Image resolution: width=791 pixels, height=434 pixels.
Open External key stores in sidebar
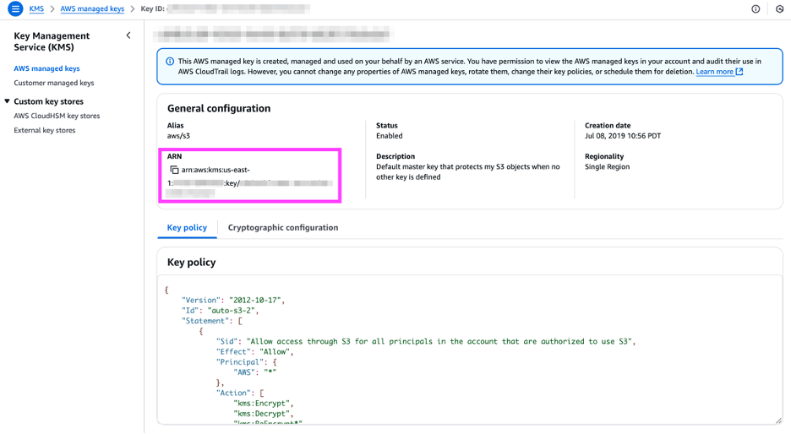45,130
